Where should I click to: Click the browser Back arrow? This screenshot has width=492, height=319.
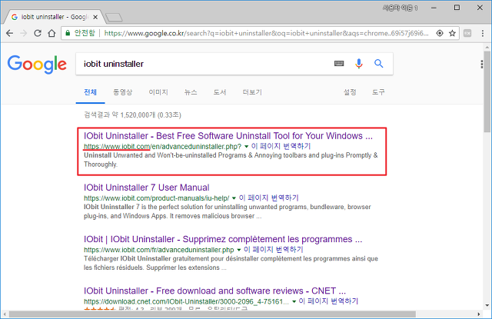click(10, 33)
